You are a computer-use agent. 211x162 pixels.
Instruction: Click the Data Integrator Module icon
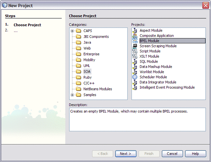pyautogui.click(x=135, y=82)
